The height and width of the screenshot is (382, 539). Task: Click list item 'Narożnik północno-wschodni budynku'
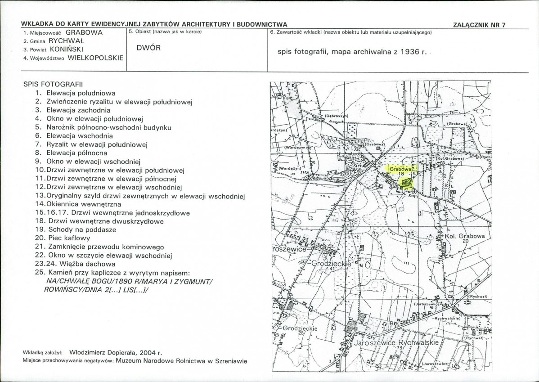tap(109, 127)
